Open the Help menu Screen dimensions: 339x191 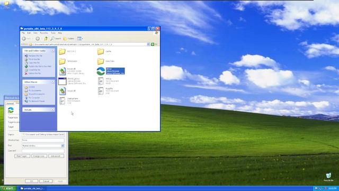[60, 33]
